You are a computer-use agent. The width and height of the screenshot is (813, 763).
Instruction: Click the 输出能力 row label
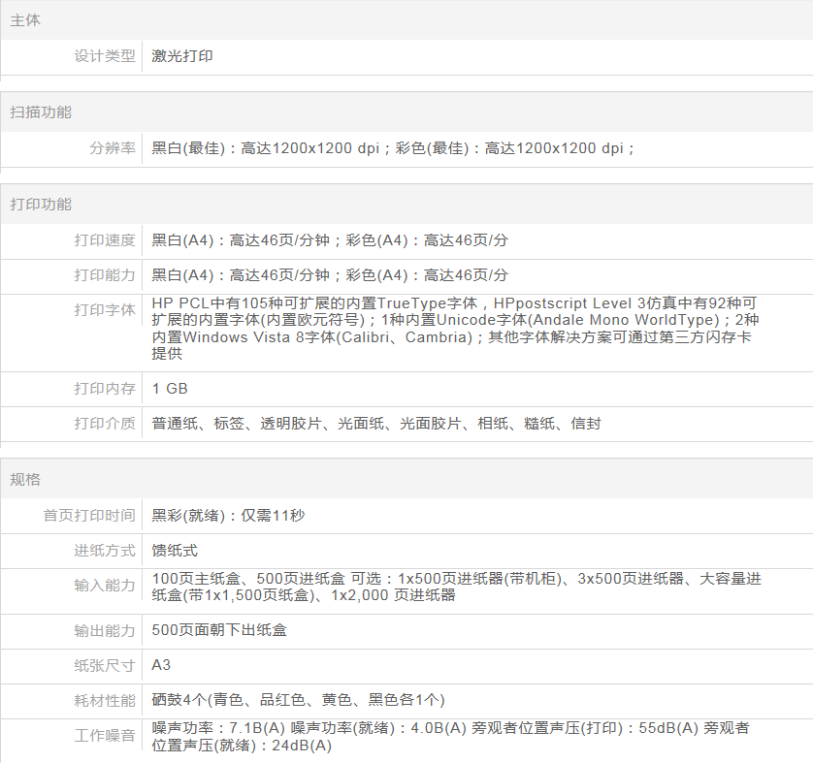tap(105, 630)
